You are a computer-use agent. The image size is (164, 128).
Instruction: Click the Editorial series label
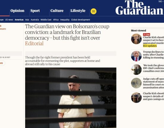(34, 43)
